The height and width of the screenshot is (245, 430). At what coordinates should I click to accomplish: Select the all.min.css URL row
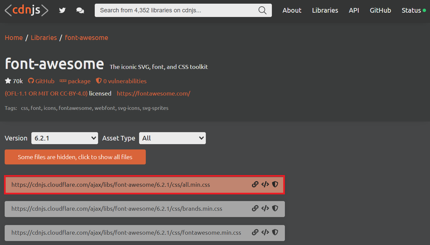144,184
